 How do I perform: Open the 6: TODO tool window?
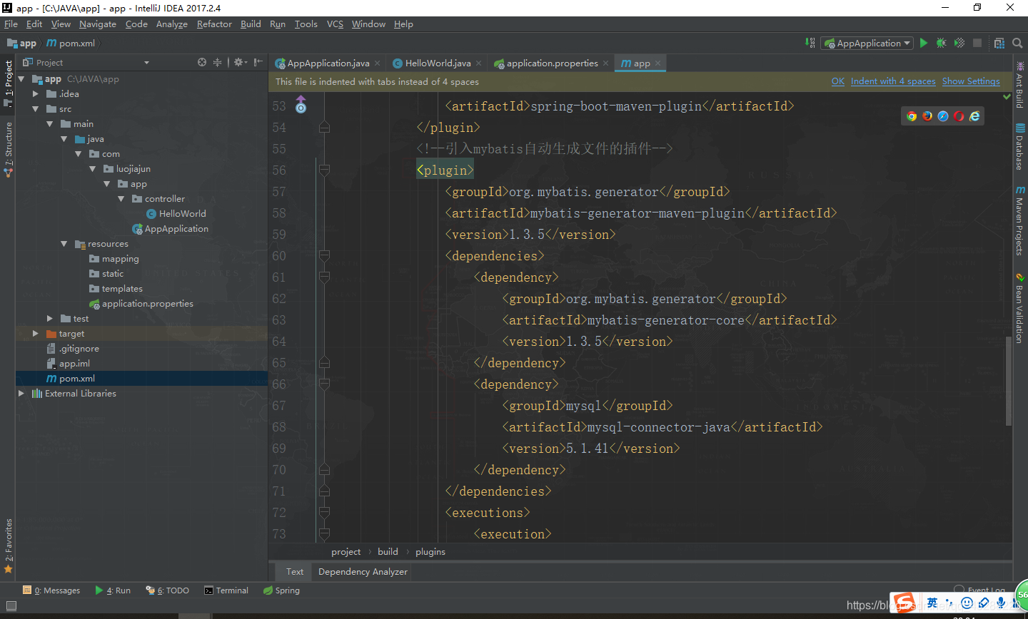tap(168, 590)
